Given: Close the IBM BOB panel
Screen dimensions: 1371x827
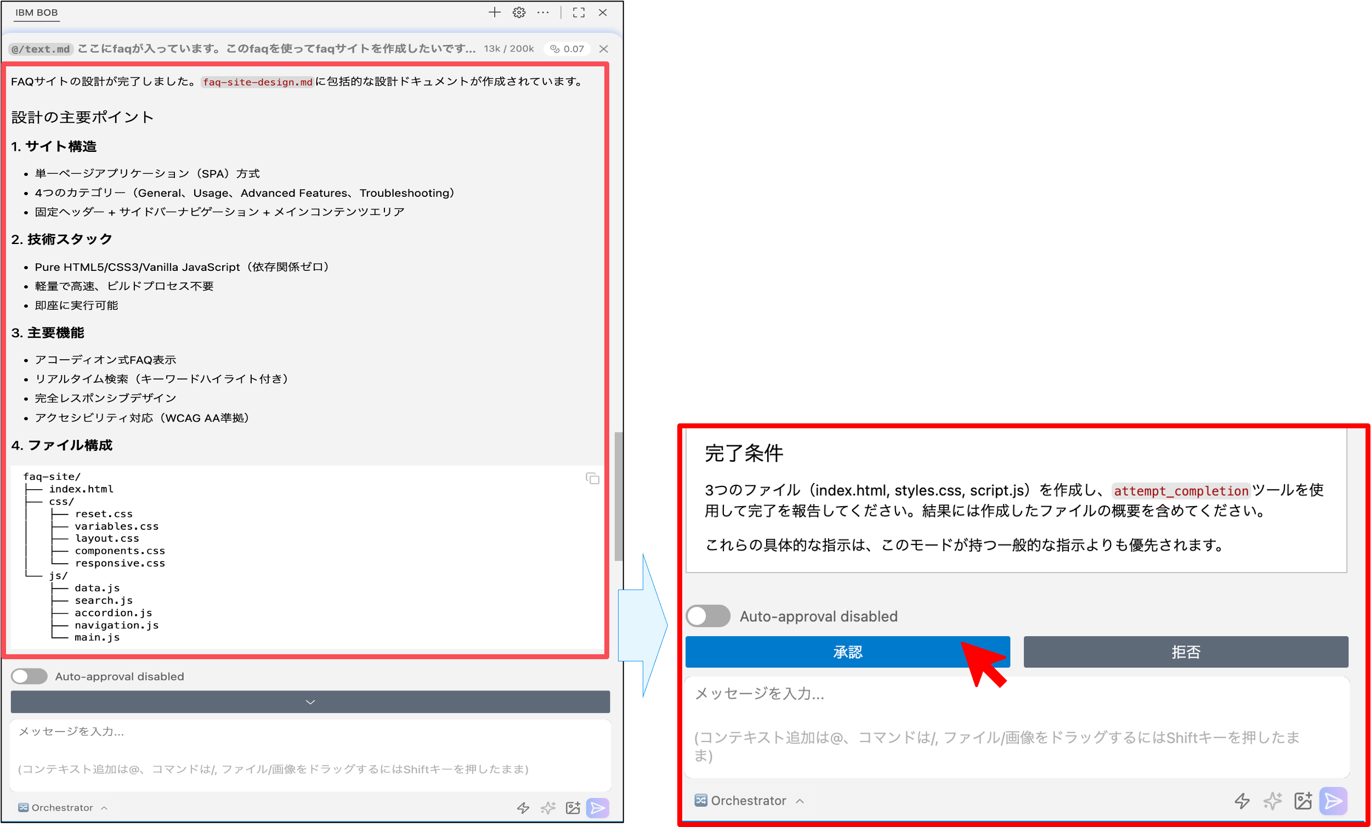Looking at the screenshot, I should [603, 12].
